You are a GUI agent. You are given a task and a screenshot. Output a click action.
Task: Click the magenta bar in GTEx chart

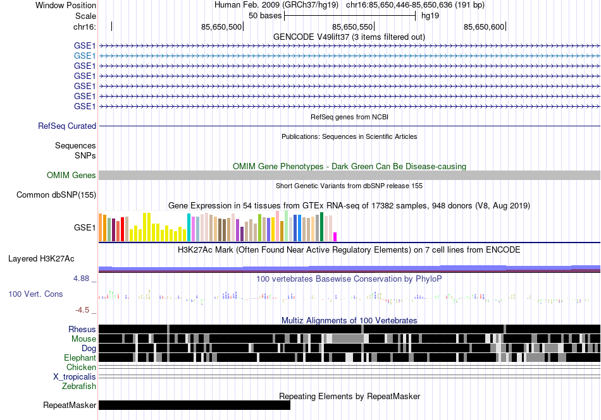tap(335, 237)
